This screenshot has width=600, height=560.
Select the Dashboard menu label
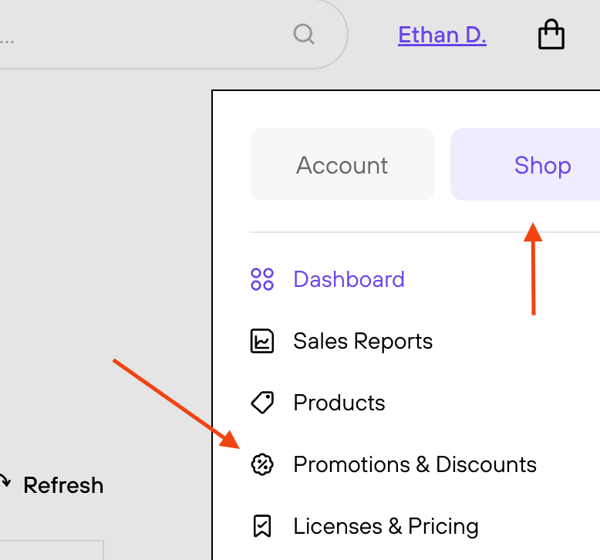[349, 279]
